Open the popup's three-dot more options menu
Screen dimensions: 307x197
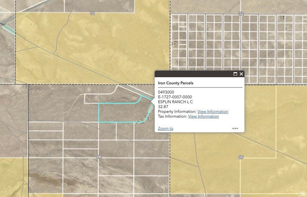tap(235, 128)
